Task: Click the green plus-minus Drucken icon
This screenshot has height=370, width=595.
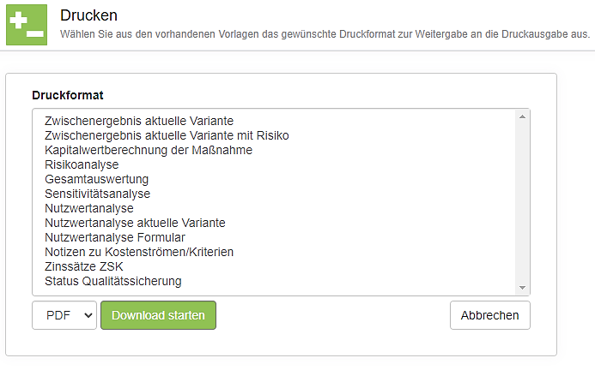Action: (27, 25)
